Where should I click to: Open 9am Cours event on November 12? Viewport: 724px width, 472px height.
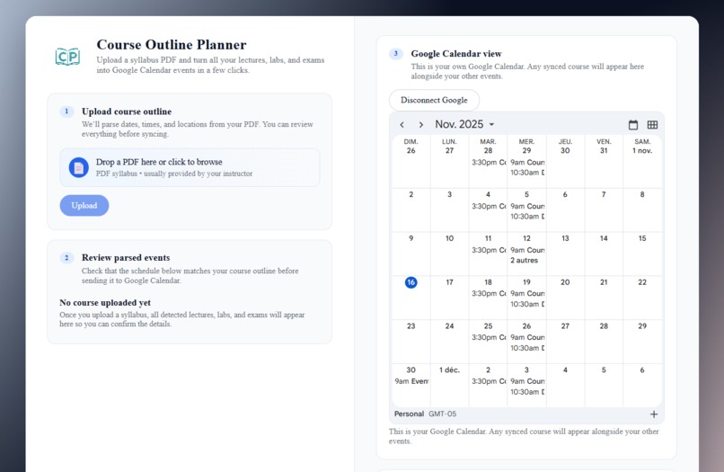point(527,250)
